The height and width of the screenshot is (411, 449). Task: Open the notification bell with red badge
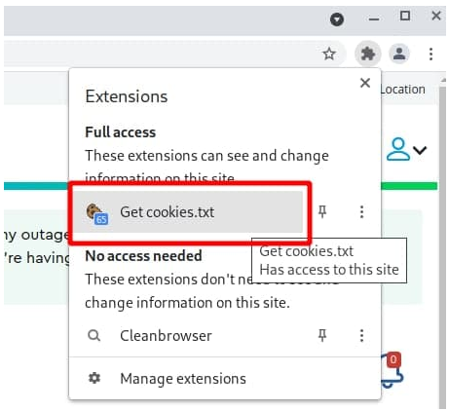tap(392, 371)
